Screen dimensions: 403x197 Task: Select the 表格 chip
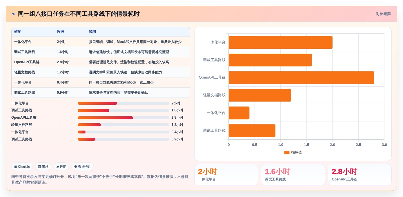[43, 167]
